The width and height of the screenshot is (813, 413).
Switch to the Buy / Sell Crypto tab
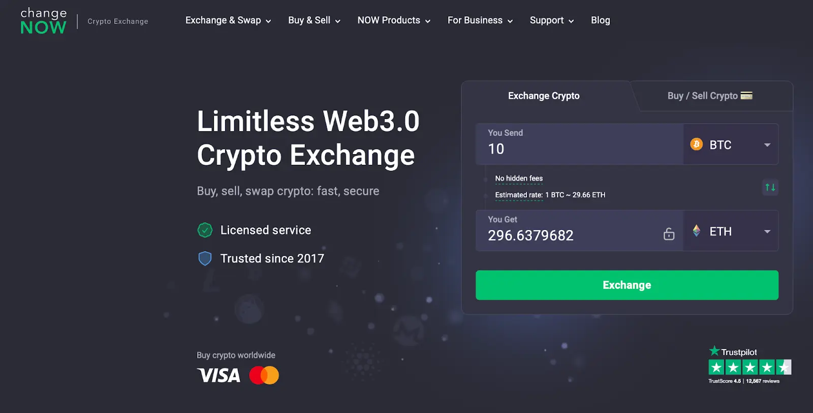click(x=710, y=96)
